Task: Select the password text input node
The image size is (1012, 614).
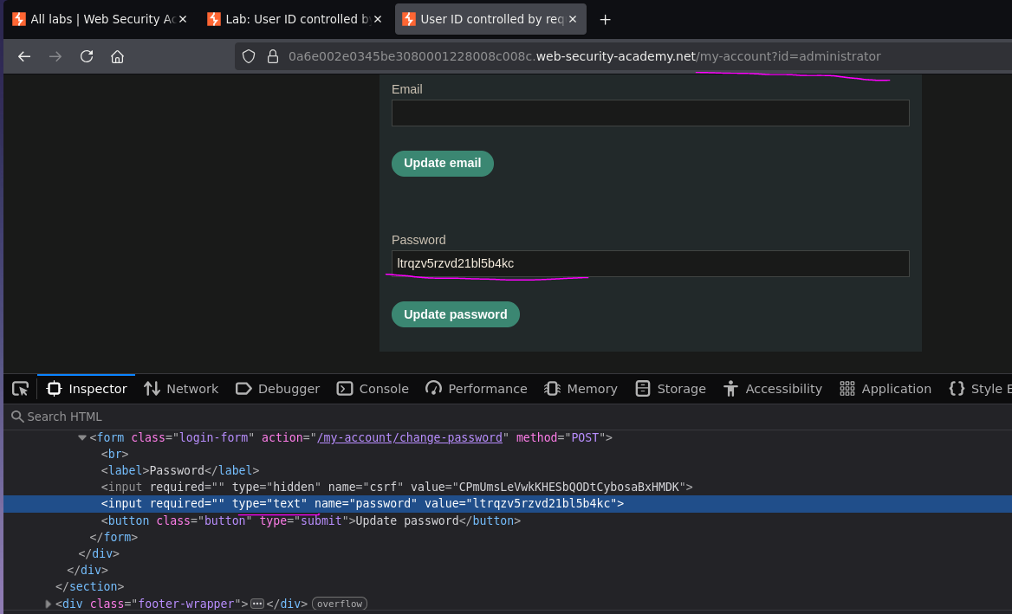Action: [363, 504]
